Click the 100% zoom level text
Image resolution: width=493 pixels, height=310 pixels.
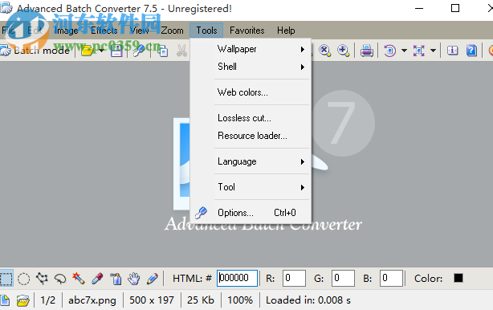[240, 300]
